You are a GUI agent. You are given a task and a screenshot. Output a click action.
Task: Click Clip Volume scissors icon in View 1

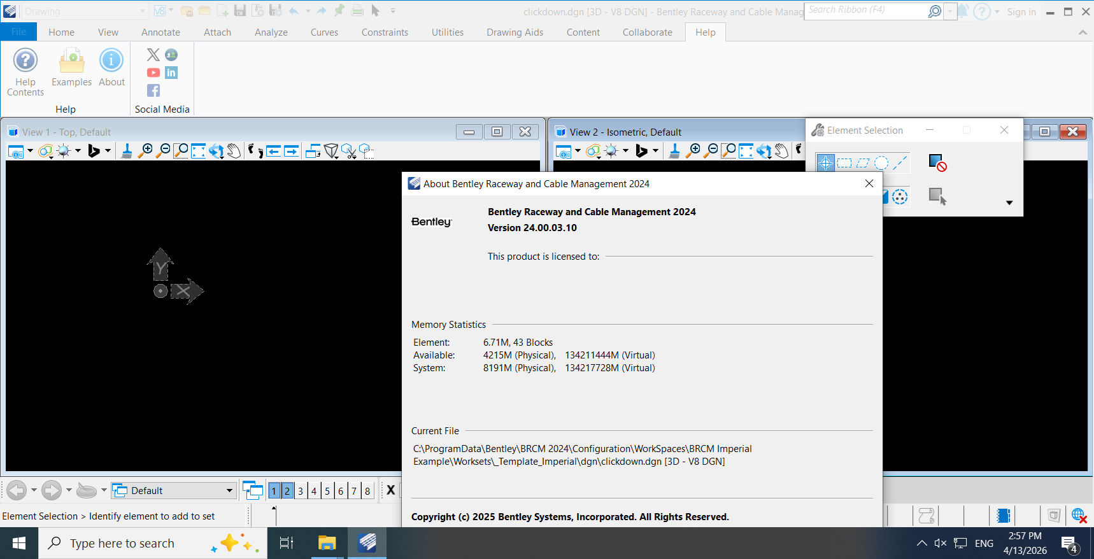tap(348, 151)
